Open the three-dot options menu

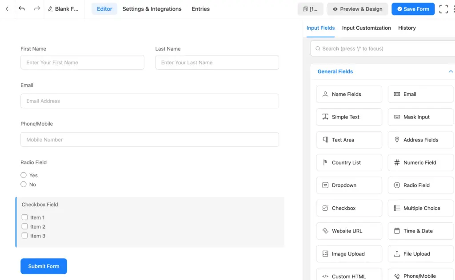(453, 8)
